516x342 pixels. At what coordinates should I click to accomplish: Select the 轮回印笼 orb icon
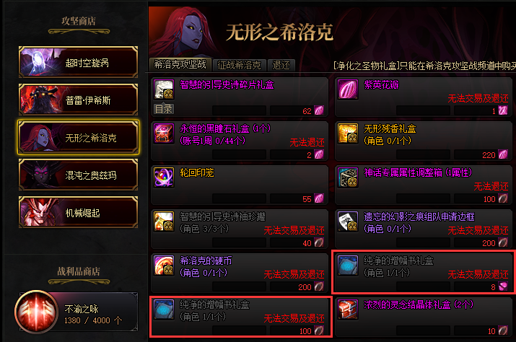(164, 177)
